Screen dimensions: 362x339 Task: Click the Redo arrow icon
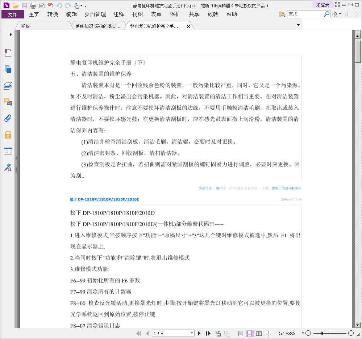coord(68,6)
